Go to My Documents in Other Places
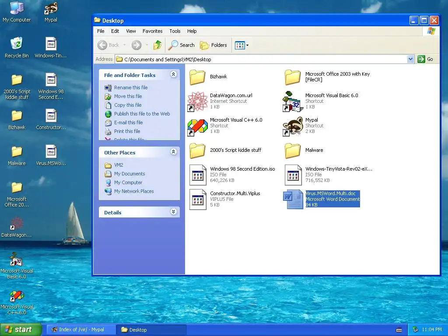The height and width of the screenshot is (336, 448). [125, 174]
